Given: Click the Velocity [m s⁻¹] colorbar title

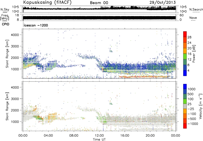Looking at the screenshot, I should [200, 106].
